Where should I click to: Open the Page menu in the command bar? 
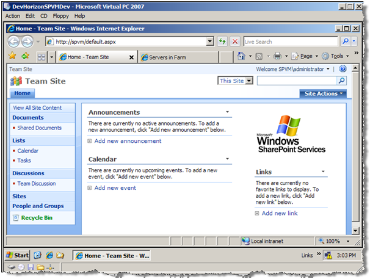[305, 56]
